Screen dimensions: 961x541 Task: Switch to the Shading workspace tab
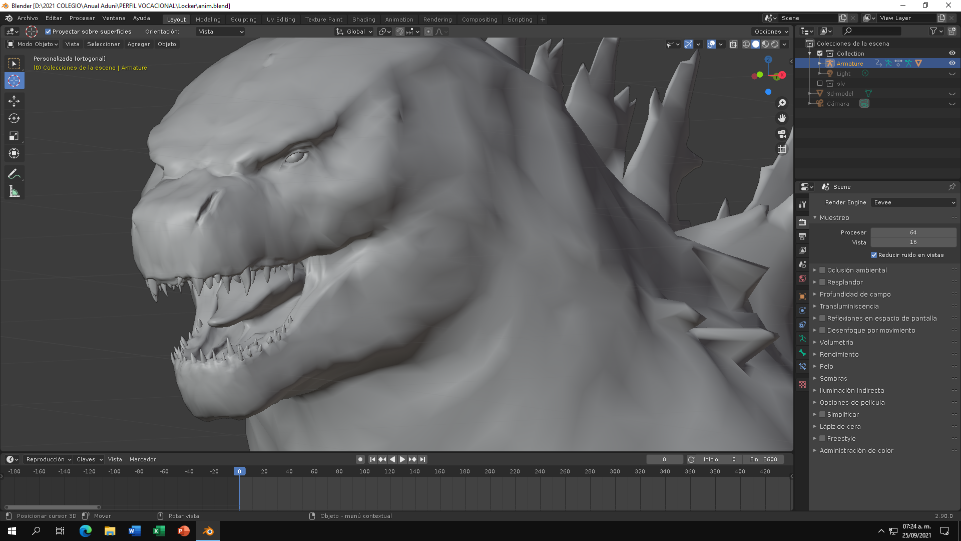coord(363,20)
